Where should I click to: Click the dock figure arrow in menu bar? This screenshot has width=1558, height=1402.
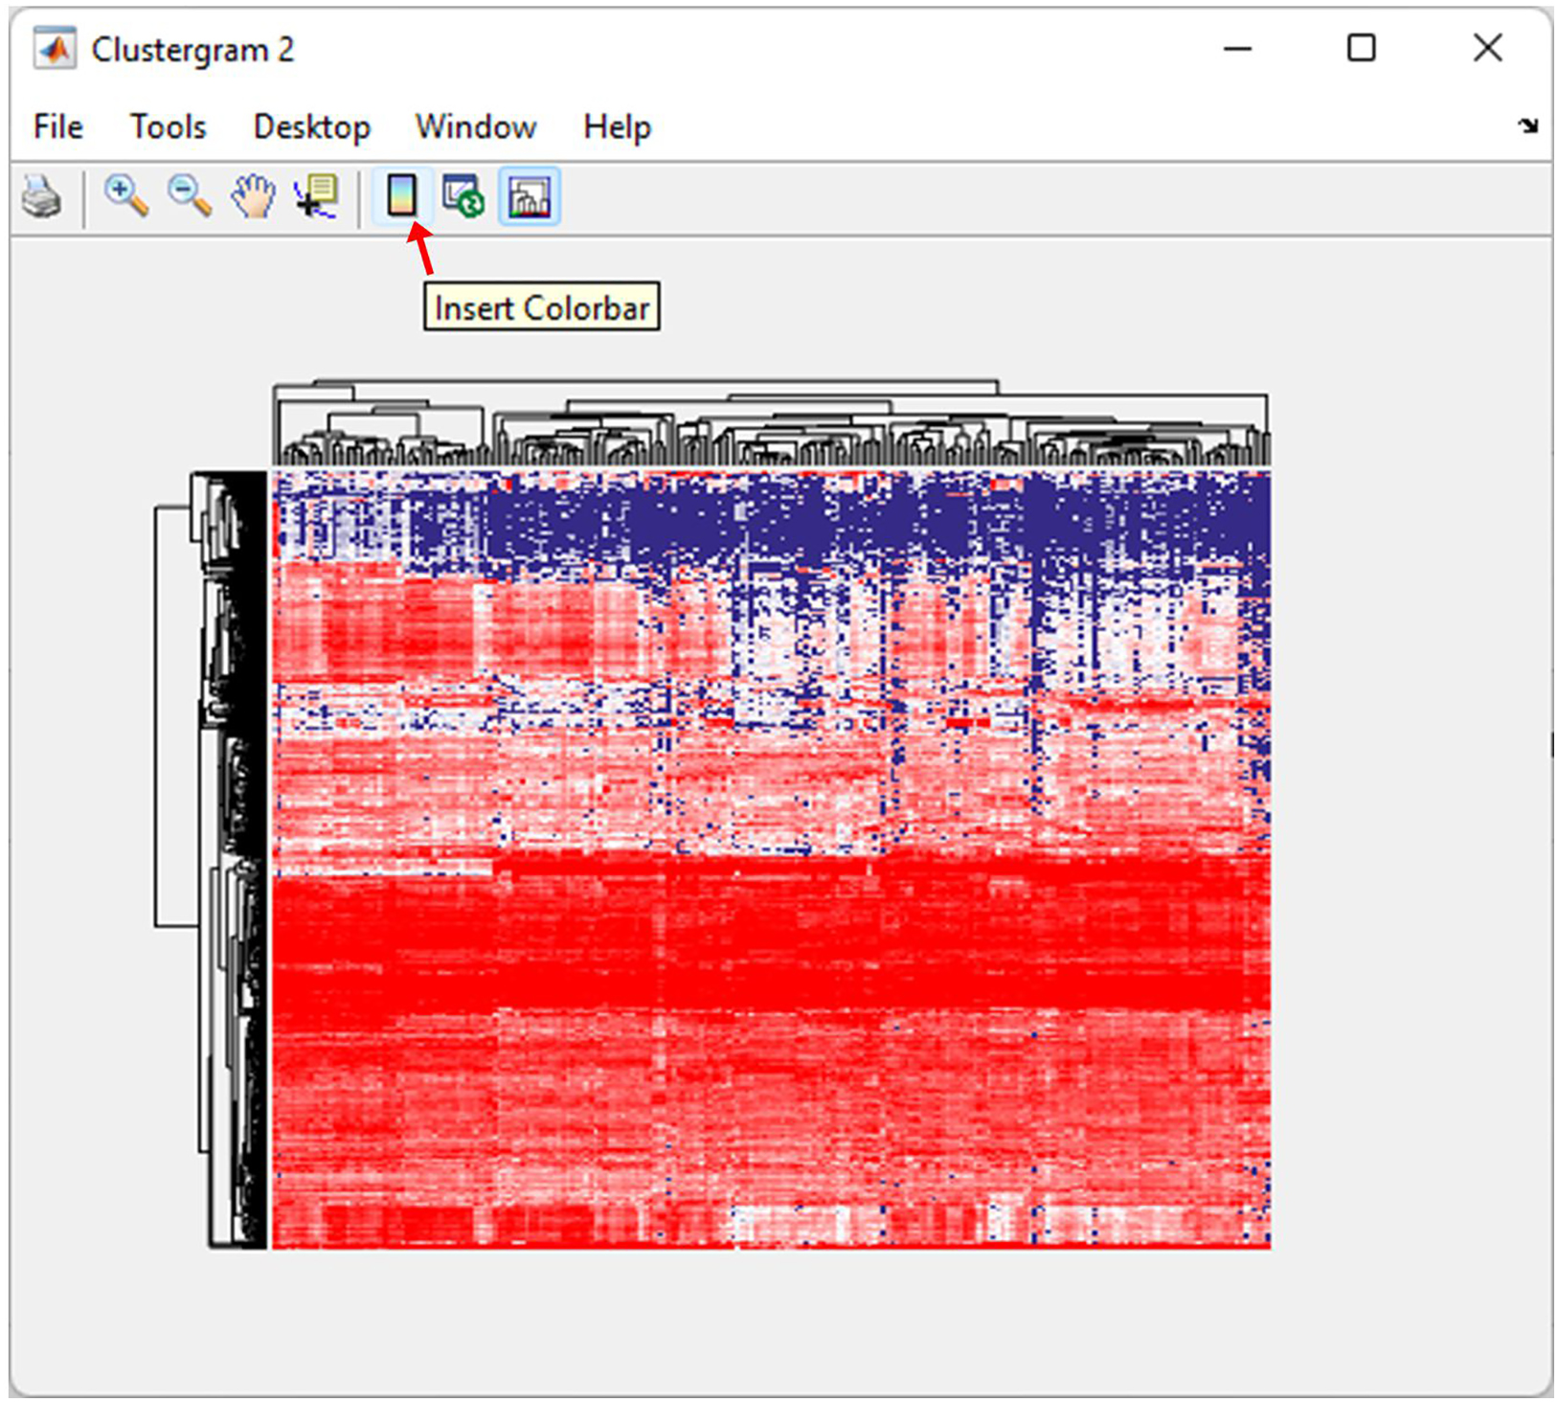pyautogui.click(x=1527, y=125)
